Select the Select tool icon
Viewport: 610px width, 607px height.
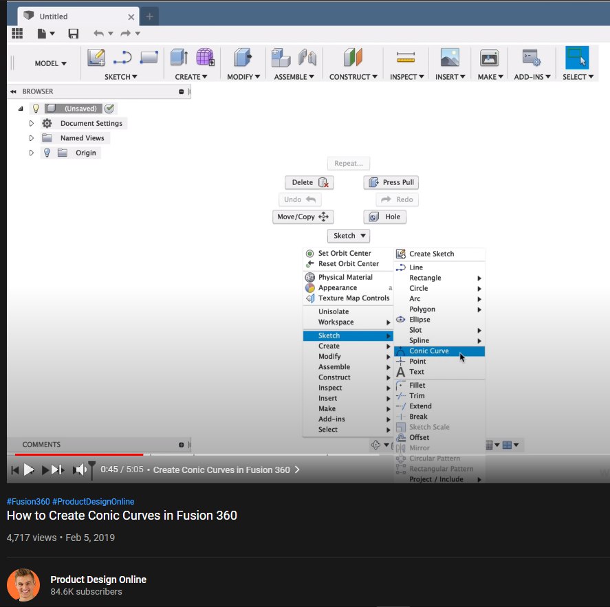[577, 58]
